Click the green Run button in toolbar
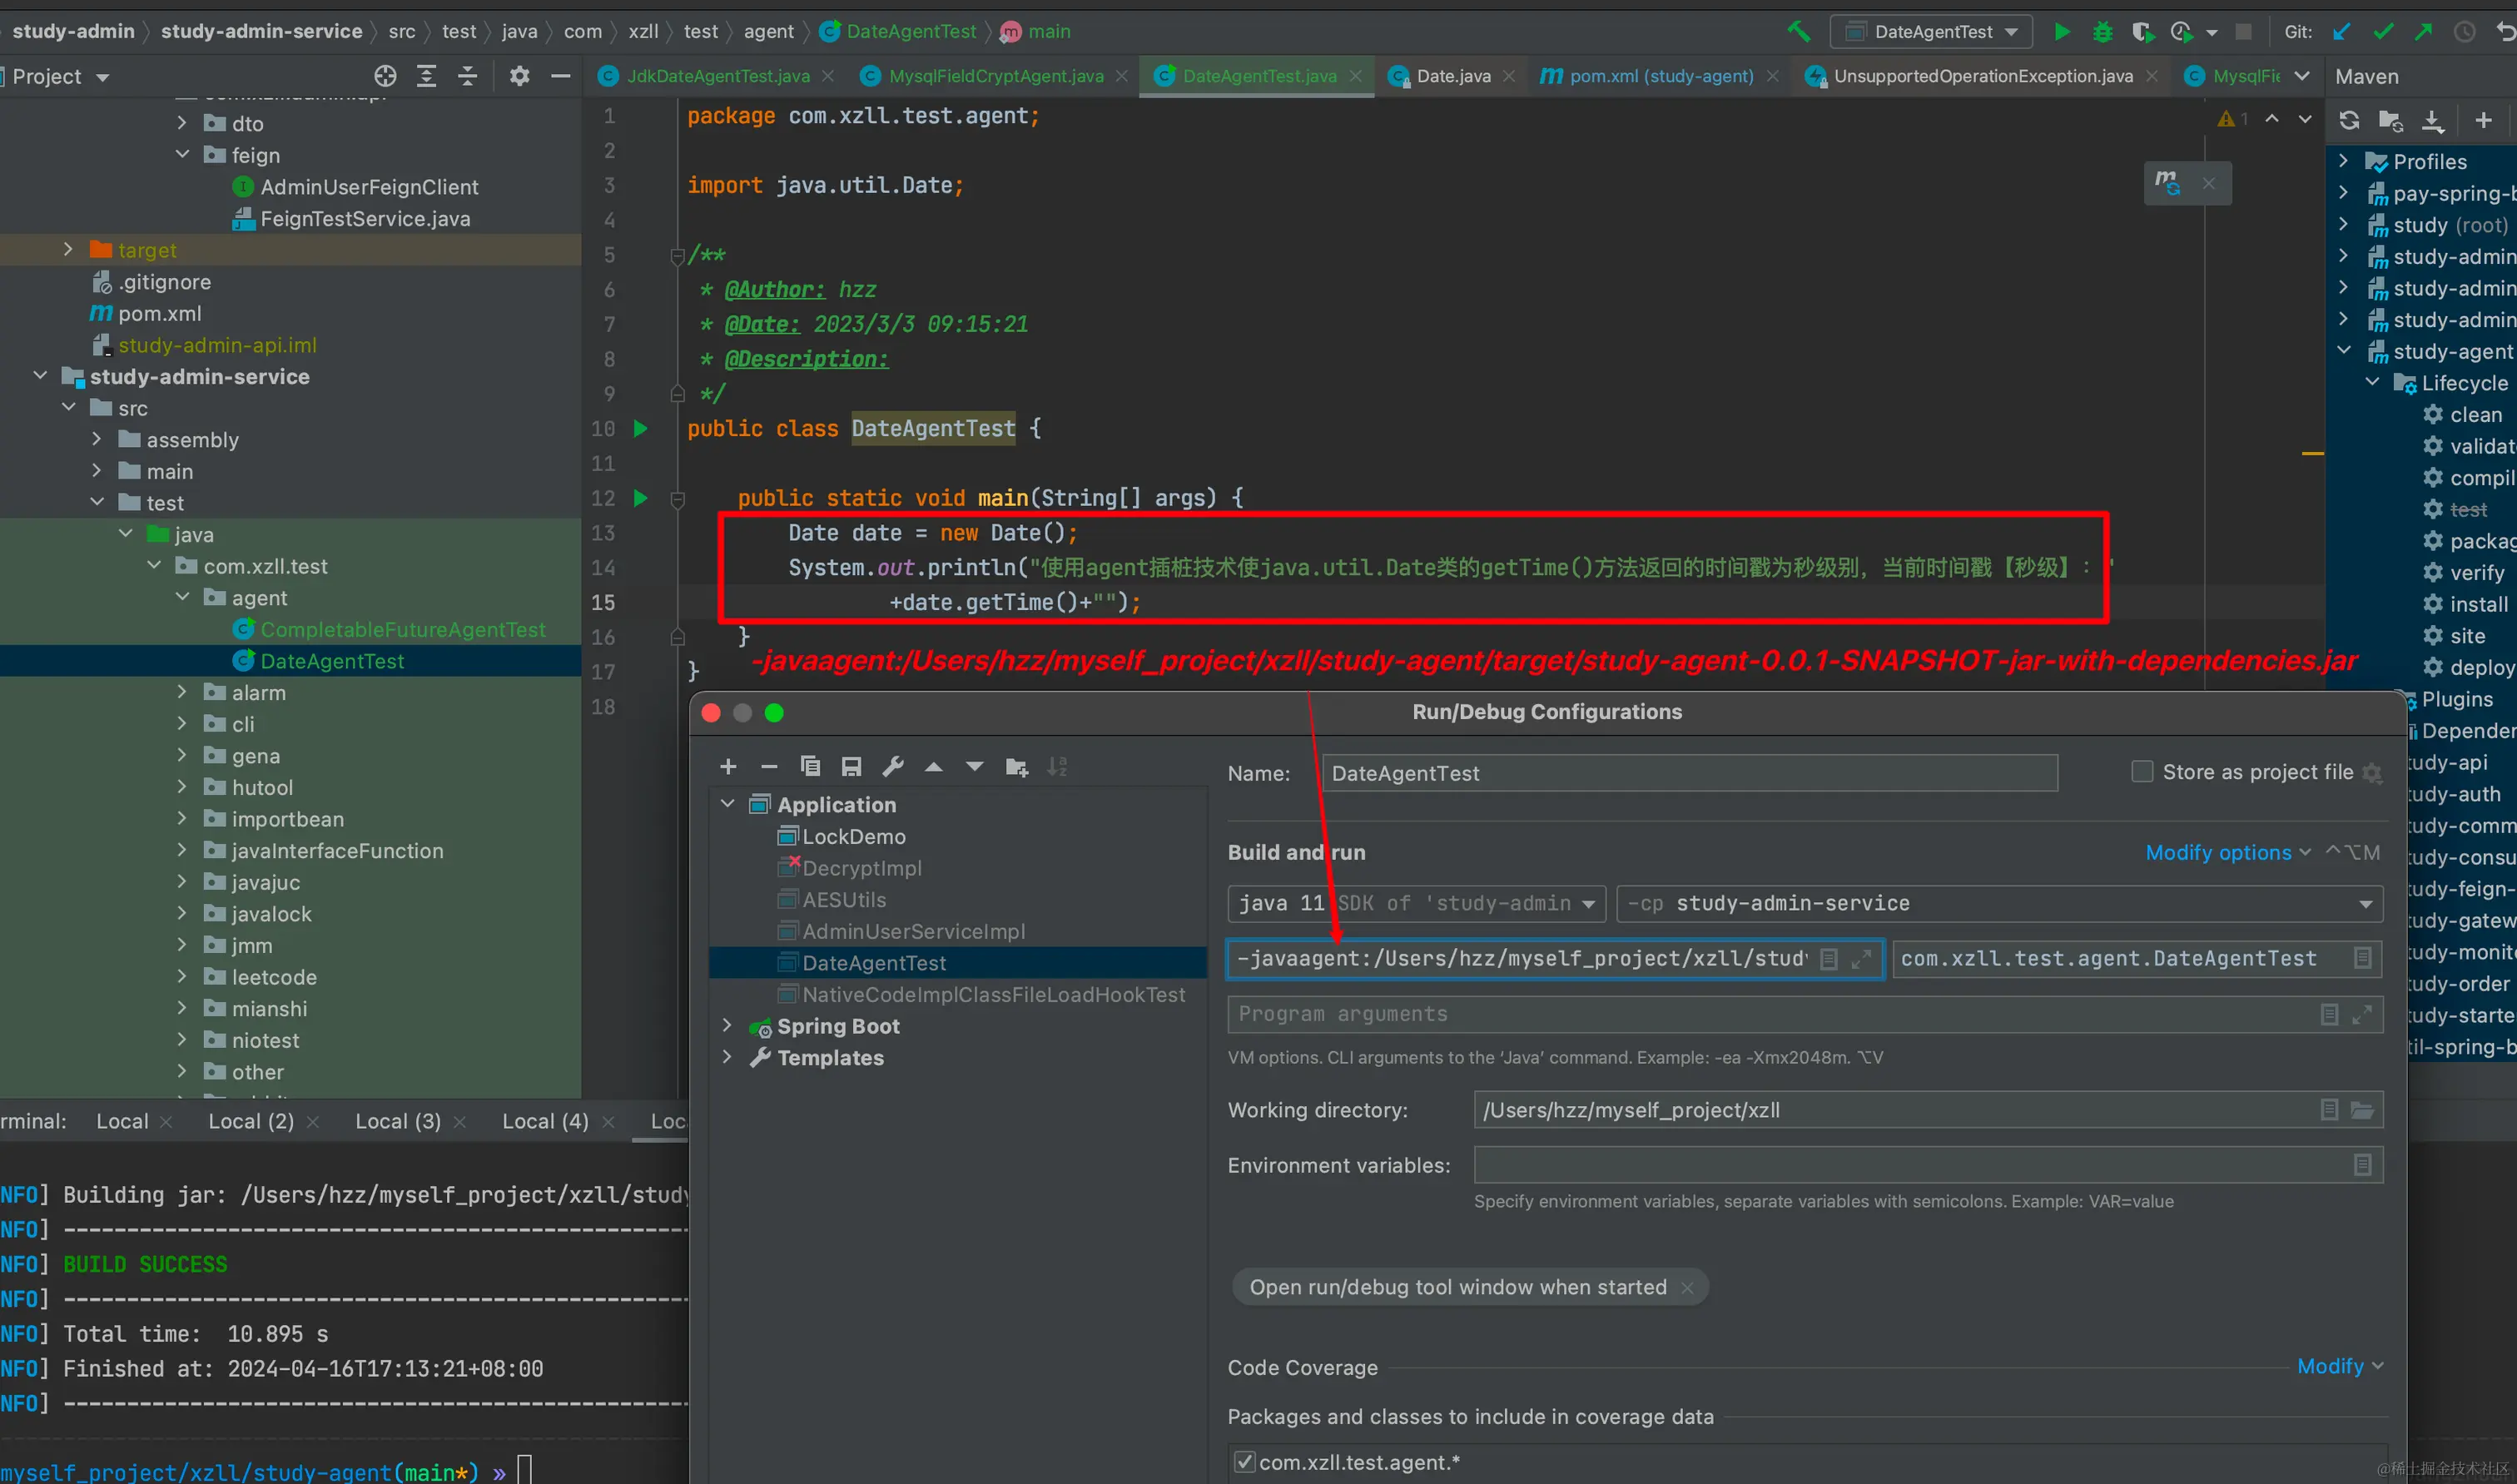Screen dimensions: 2517x1484 tap(2062, 32)
